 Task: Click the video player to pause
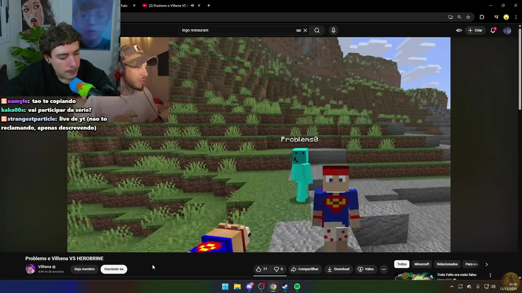(x=259, y=144)
